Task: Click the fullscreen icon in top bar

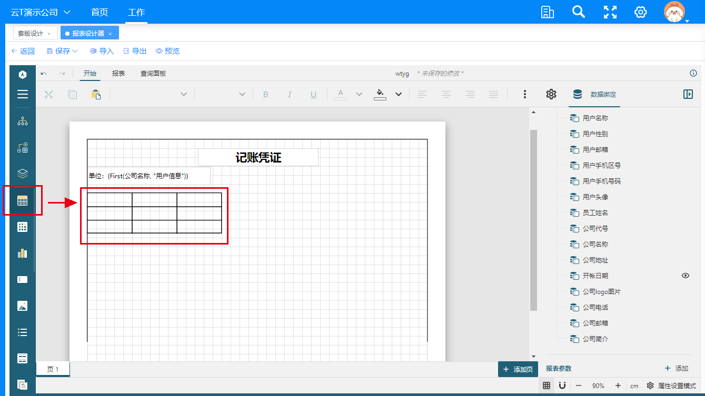Action: (610, 12)
